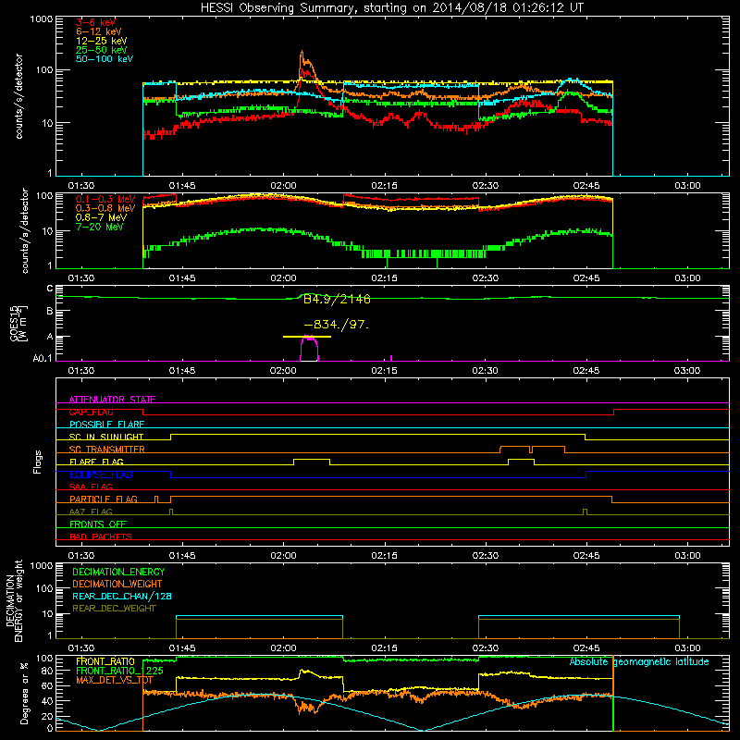
Task: Click the FRONT_RATIO legend label
Action: pyautogui.click(x=105, y=661)
